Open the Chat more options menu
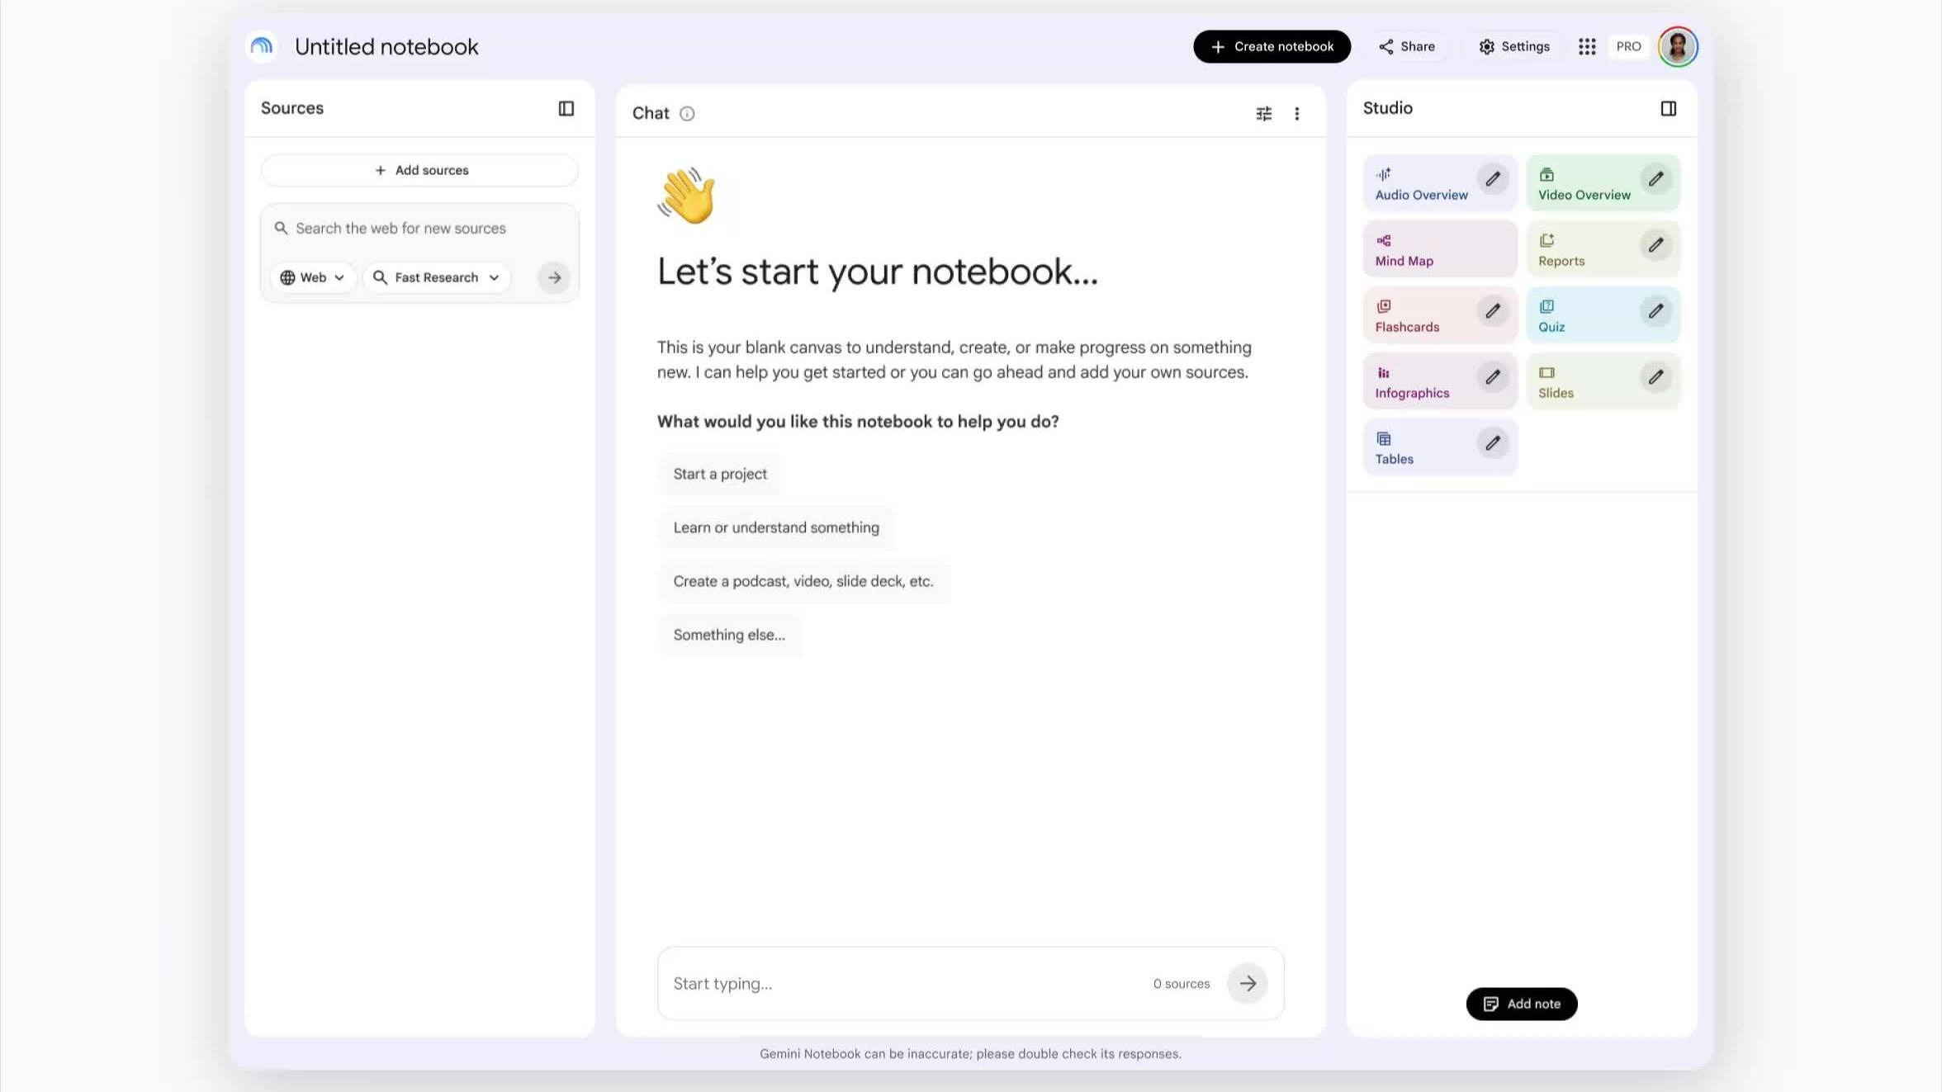The height and width of the screenshot is (1092, 1942). [1296, 113]
